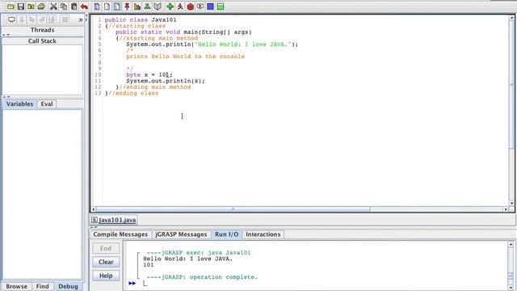The height and width of the screenshot is (291, 517).
Task: Undo last edit with red arrow icon
Action: pyautogui.click(x=84, y=6)
